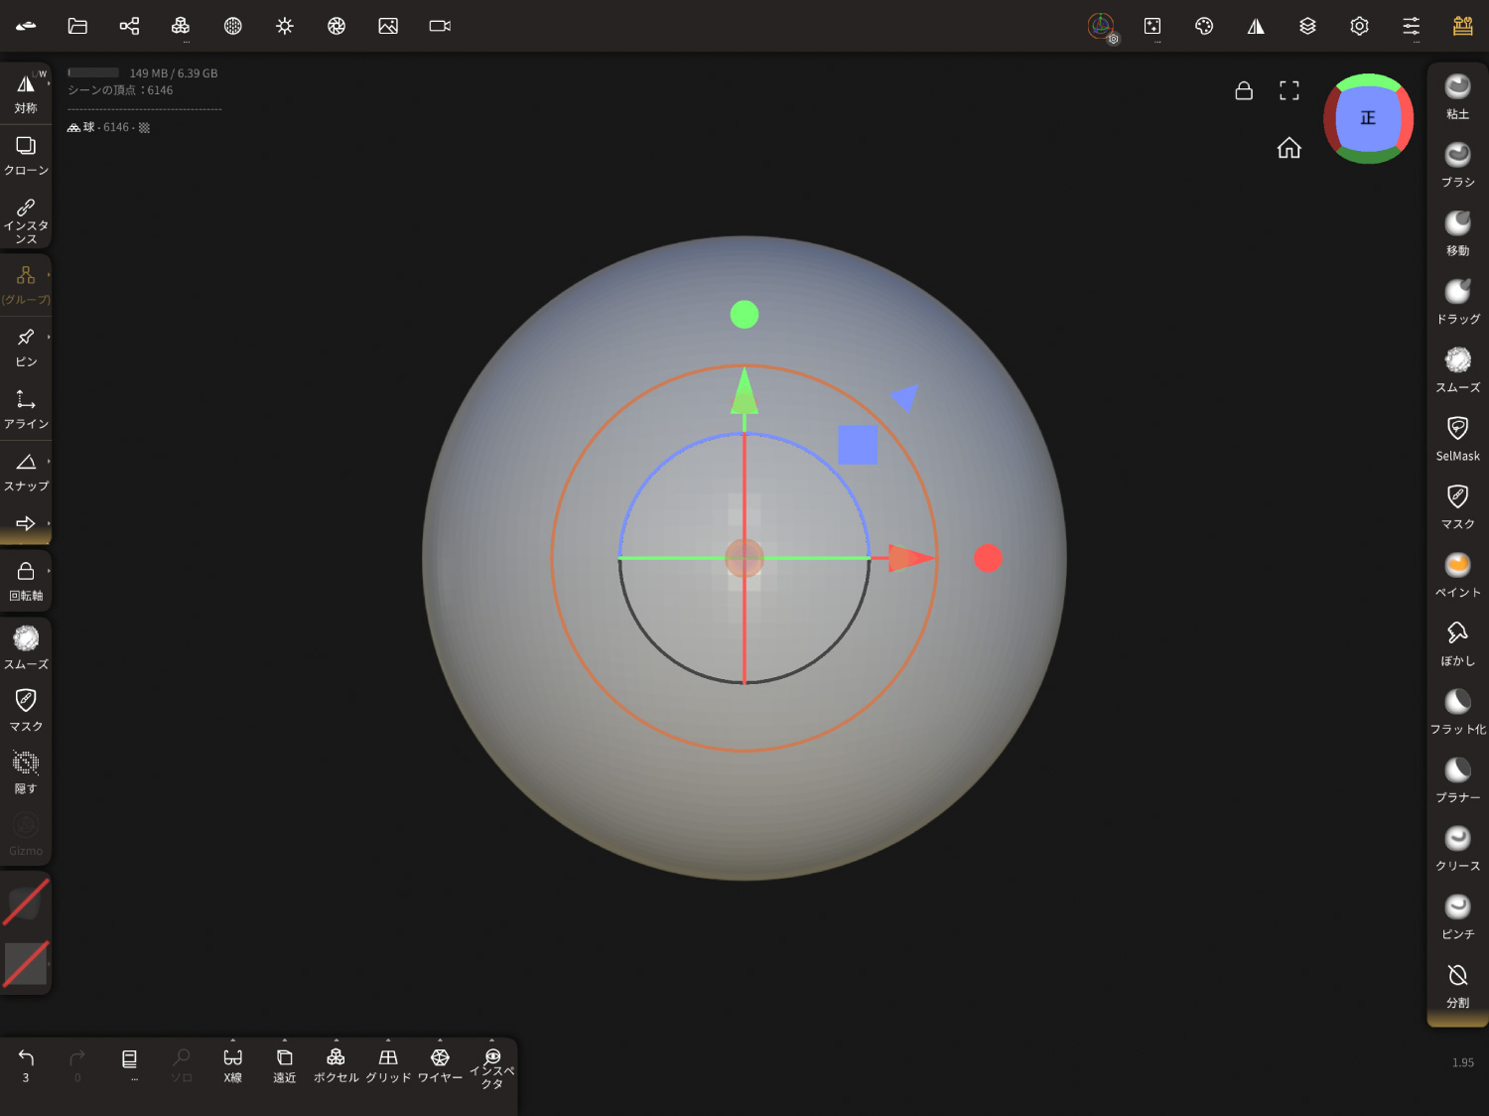The height and width of the screenshot is (1116, 1489).
Task: Click the red X-axis gizmo dot
Action: [988, 558]
